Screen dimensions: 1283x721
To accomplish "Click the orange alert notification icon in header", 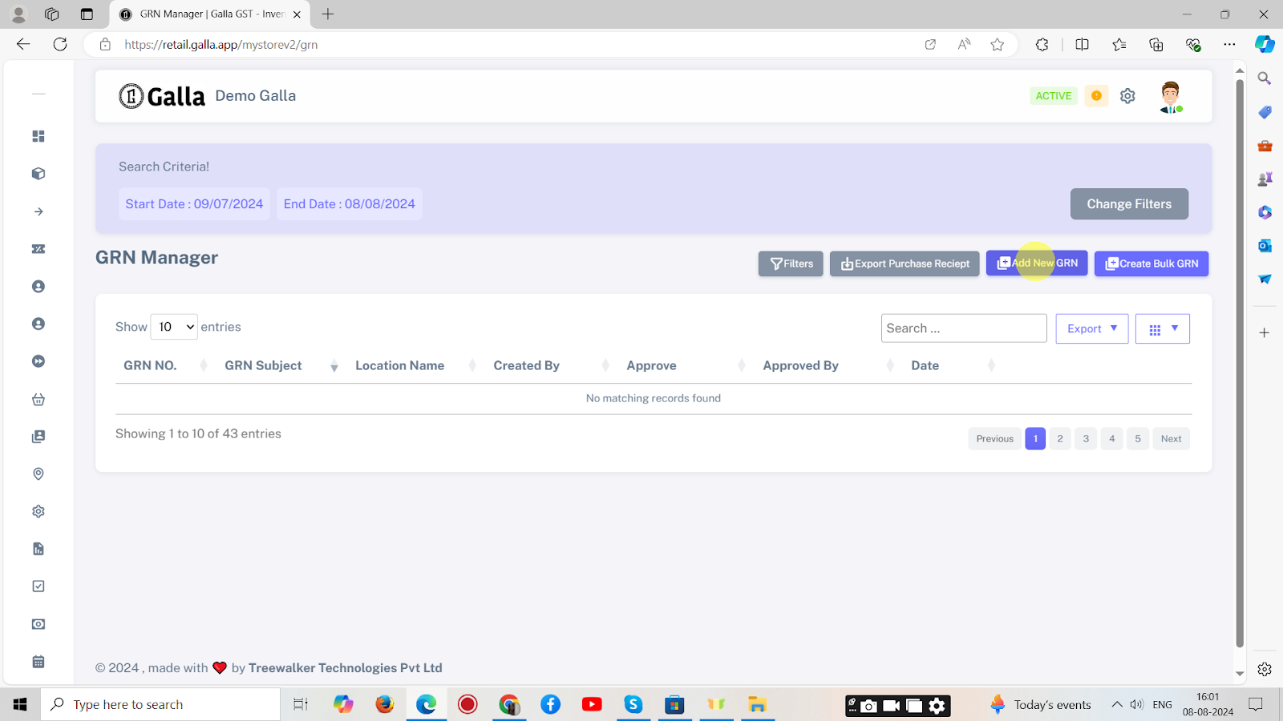I will point(1096,96).
